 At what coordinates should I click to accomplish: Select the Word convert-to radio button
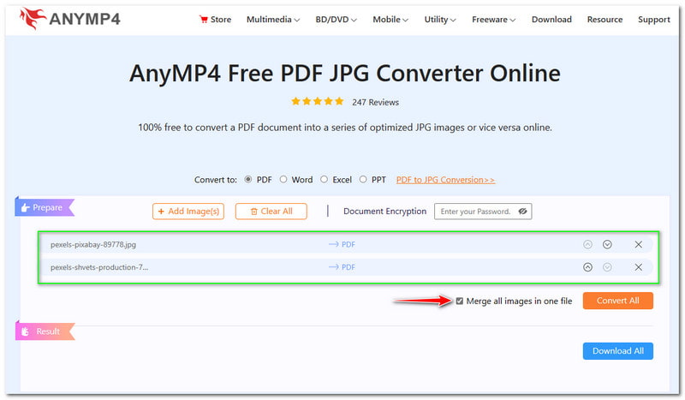283,179
